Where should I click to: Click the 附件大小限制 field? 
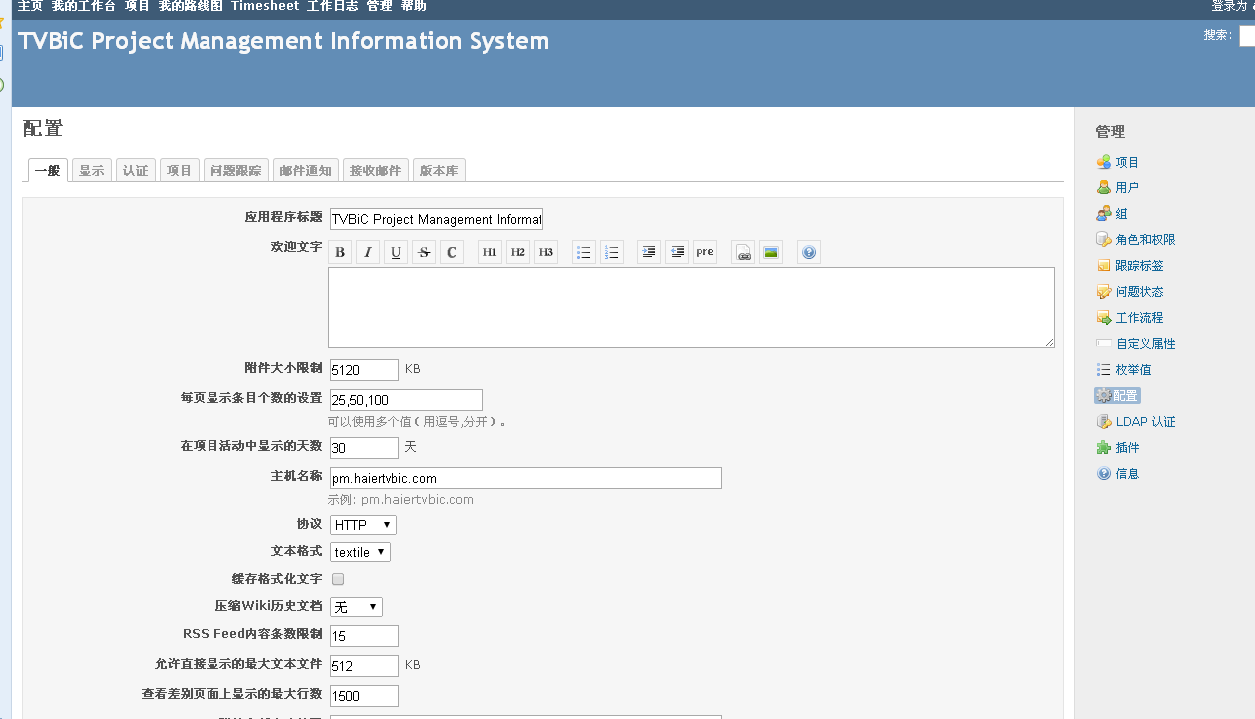point(364,370)
